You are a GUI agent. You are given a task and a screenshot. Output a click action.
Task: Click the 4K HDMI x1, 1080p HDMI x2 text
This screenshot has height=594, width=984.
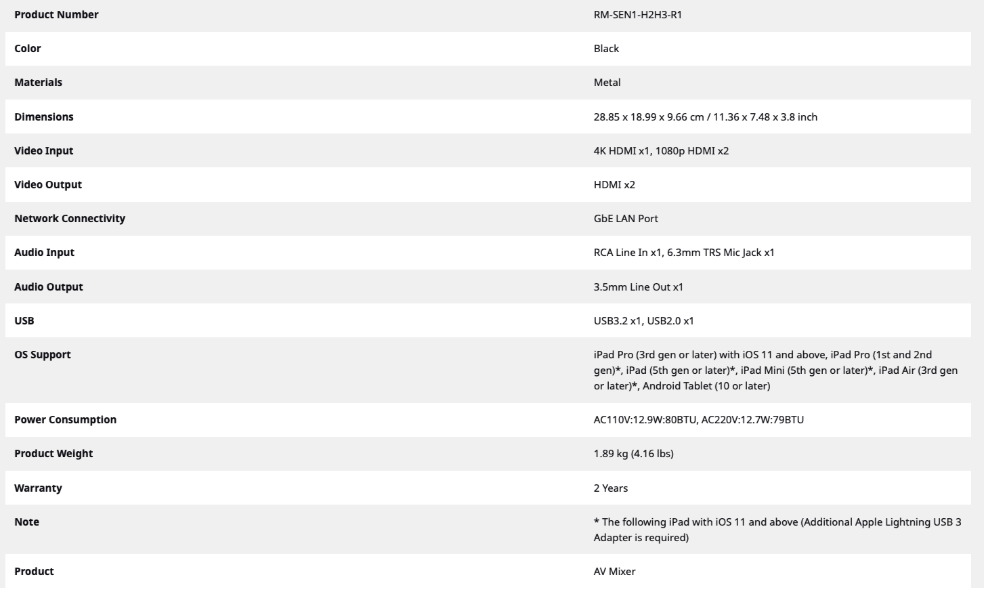point(661,151)
